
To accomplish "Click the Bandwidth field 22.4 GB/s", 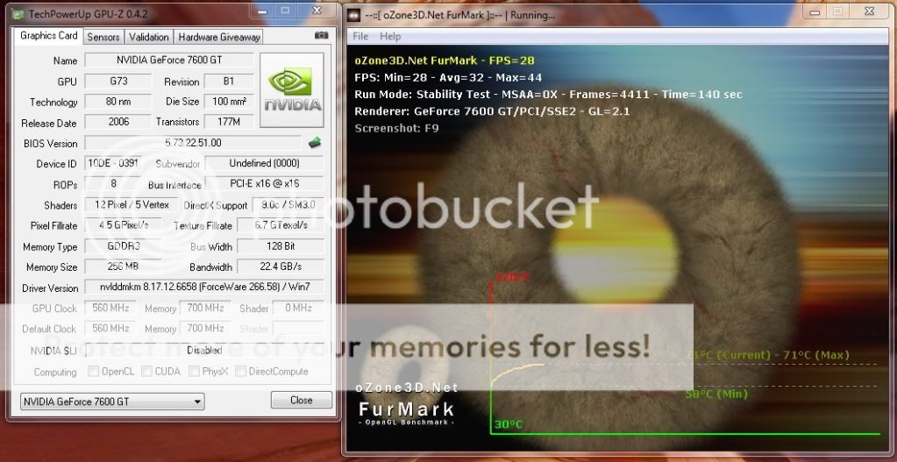I will coord(281,267).
